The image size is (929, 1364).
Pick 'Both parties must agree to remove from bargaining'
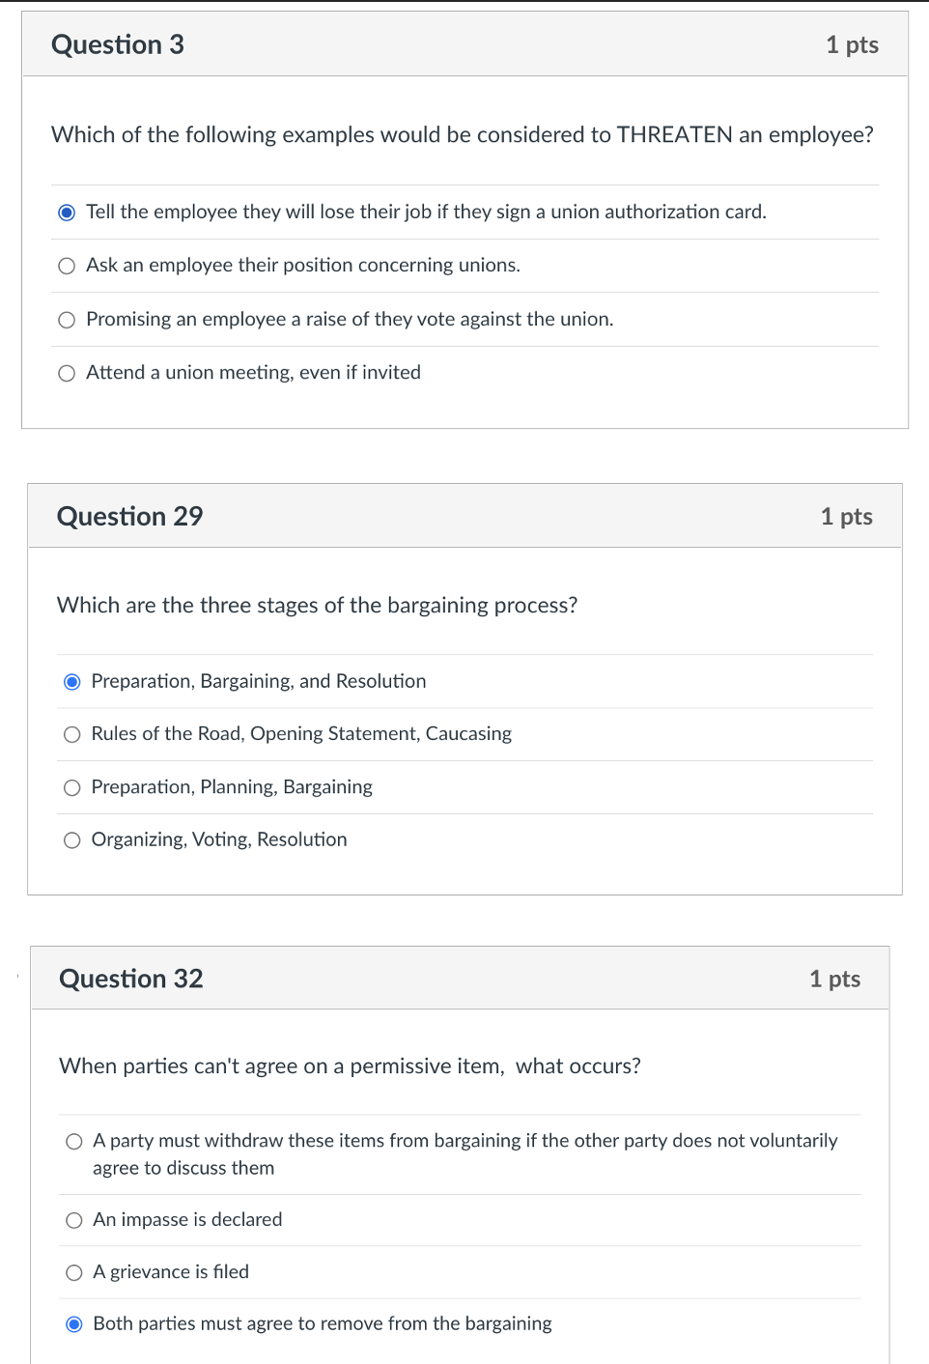(74, 1323)
